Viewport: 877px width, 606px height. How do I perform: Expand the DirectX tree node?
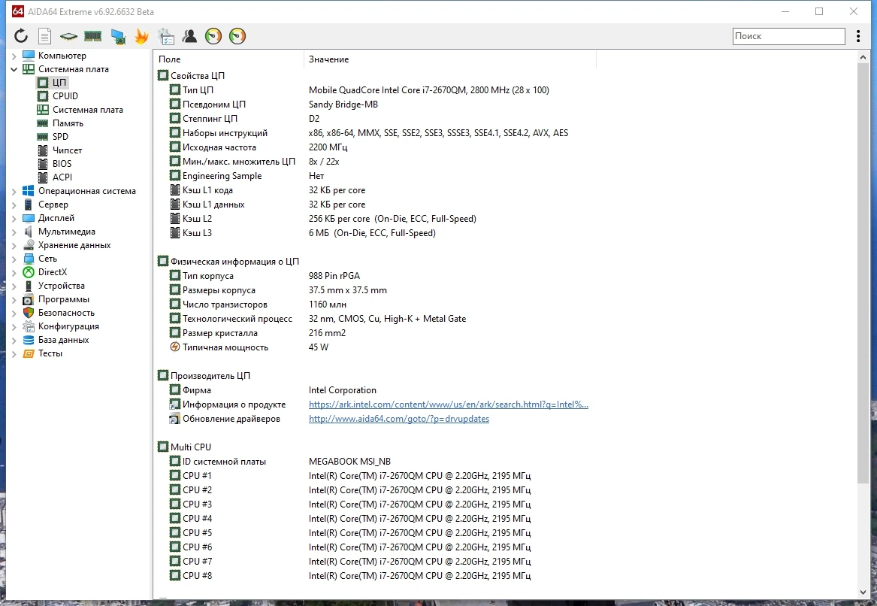point(14,272)
